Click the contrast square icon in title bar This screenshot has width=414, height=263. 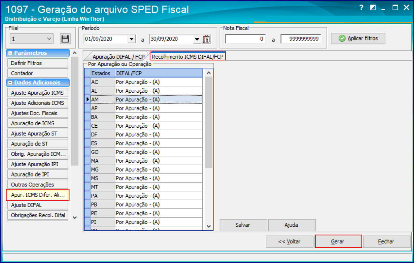click(373, 8)
